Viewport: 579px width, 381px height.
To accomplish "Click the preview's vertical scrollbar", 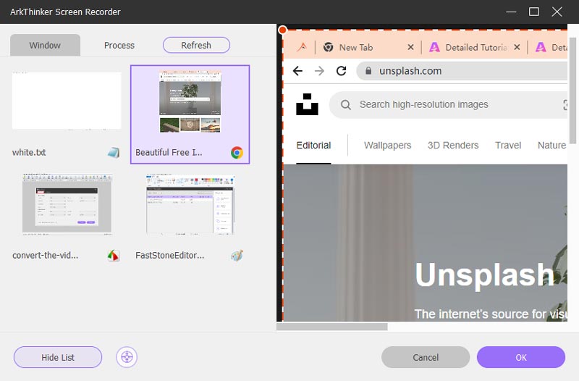I will 572,91.
